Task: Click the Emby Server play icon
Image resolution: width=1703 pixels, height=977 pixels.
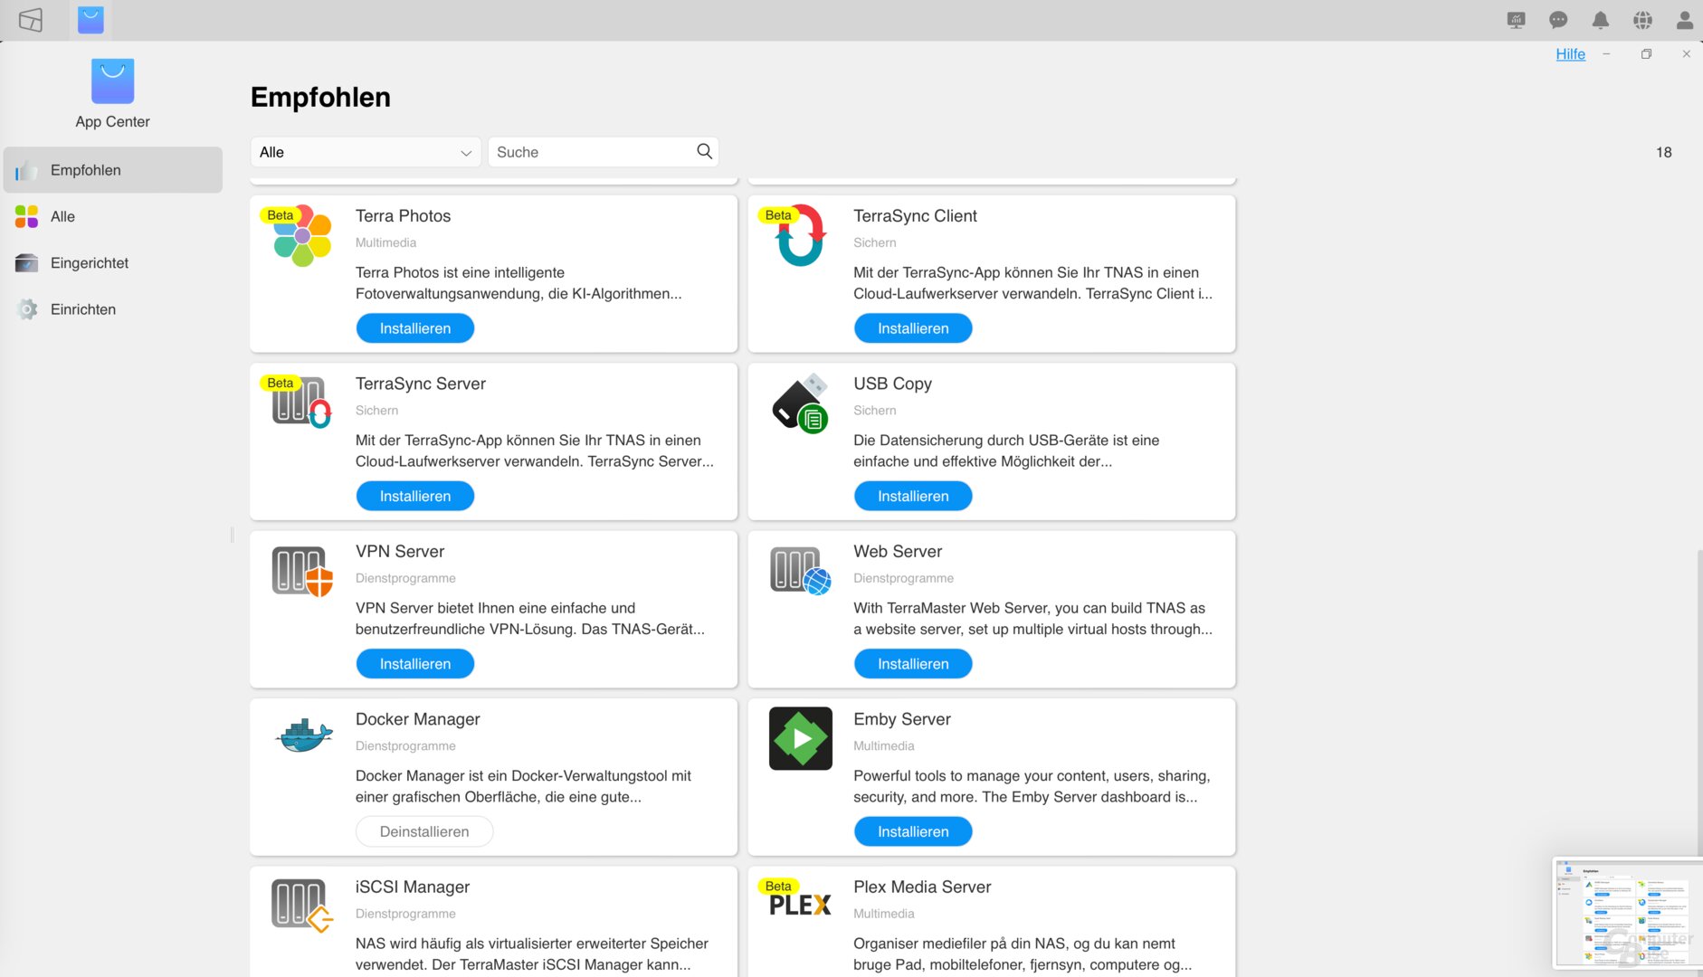Action: (800, 738)
